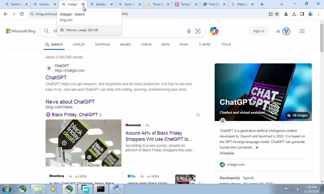
Task: Reload the current Bing page
Action: coord(22,14)
